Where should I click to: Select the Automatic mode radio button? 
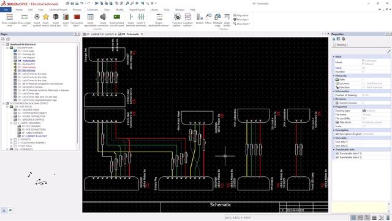(x=363, y=60)
